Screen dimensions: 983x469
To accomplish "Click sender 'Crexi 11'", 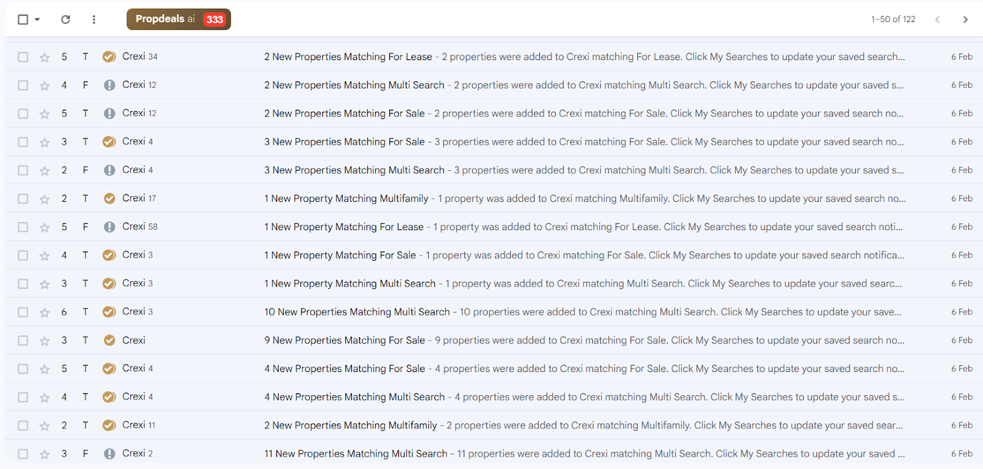I will click(138, 425).
